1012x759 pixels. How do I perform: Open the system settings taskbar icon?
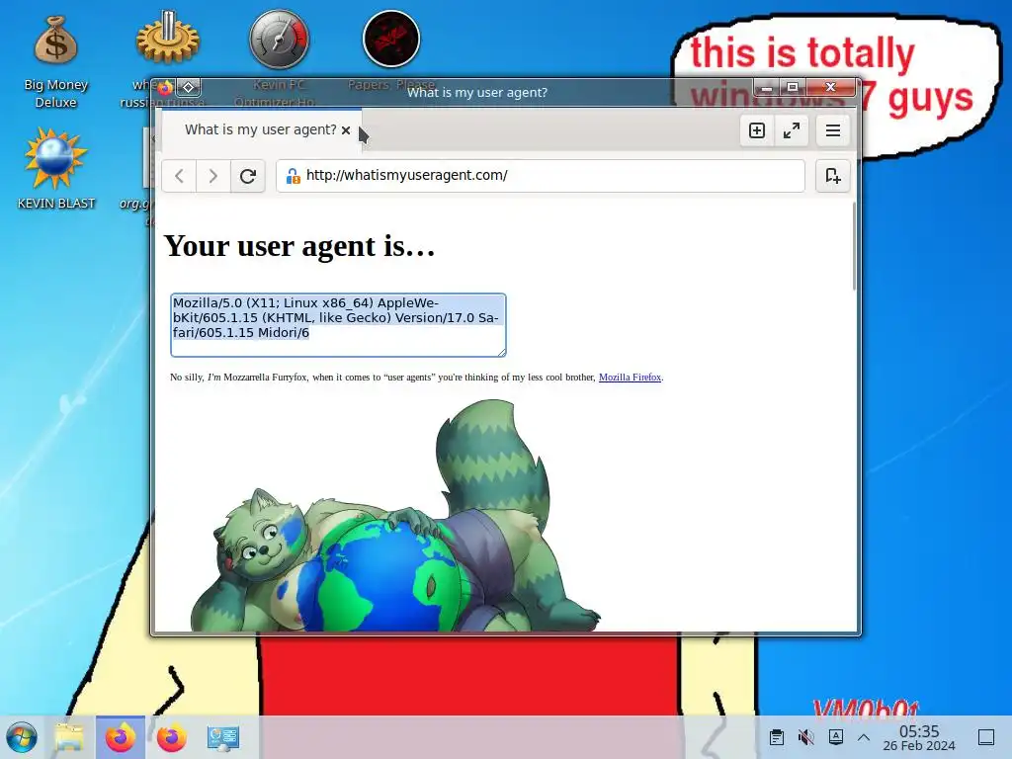tap(223, 737)
